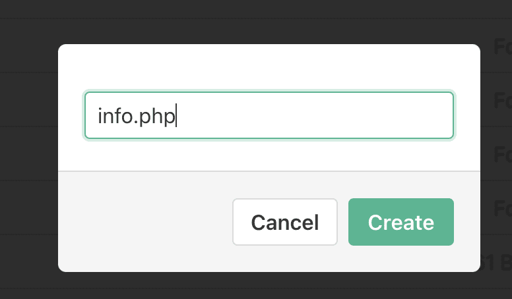This screenshot has width=512, height=299.
Task: Click on the info.php text
Action: (137, 116)
